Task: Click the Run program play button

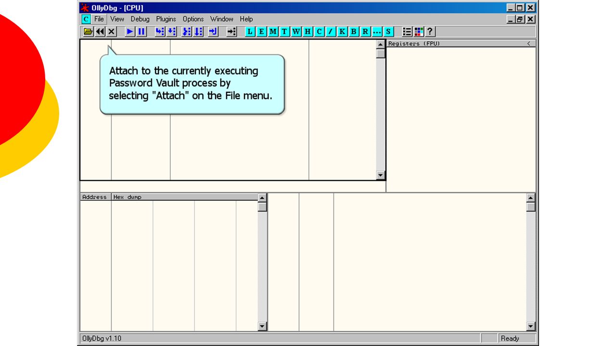Action: click(130, 32)
